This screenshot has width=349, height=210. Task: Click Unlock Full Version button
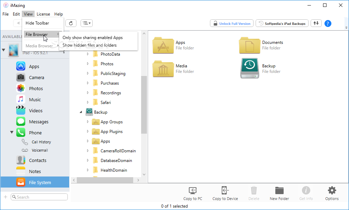tap(232, 23)
